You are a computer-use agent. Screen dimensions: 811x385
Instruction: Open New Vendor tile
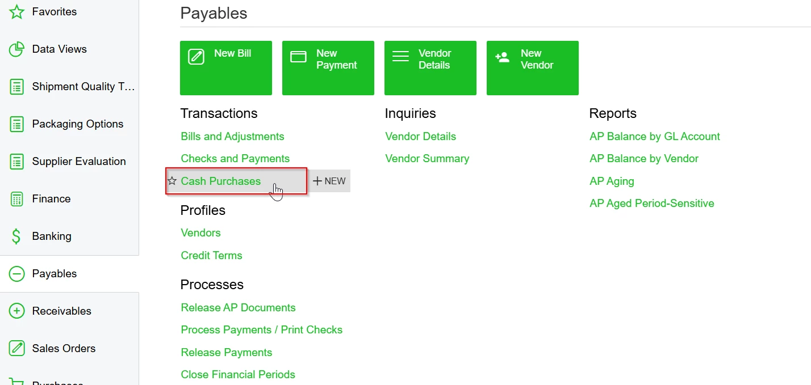click(x=533, y=68)
